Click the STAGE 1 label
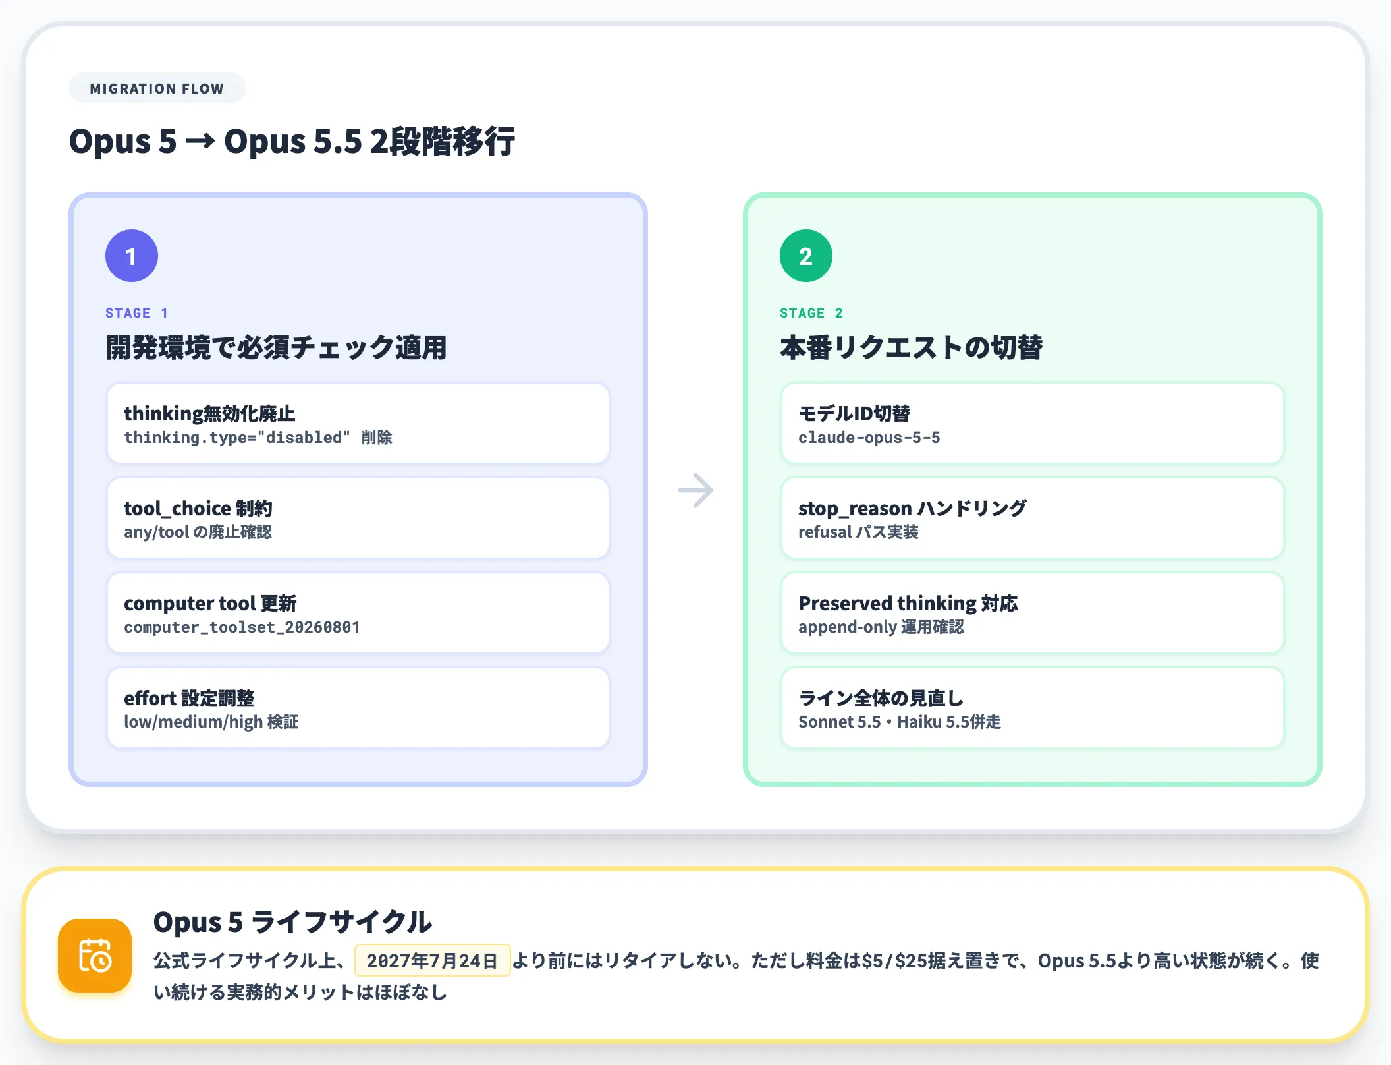 tap(137, 313)
